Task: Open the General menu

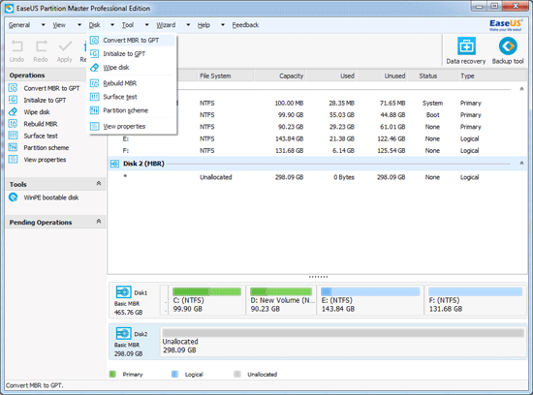Action: pyautogui.click(x=19, y=25)
